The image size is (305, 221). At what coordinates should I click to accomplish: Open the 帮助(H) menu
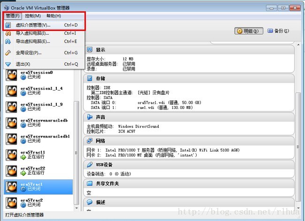point(53,16)
